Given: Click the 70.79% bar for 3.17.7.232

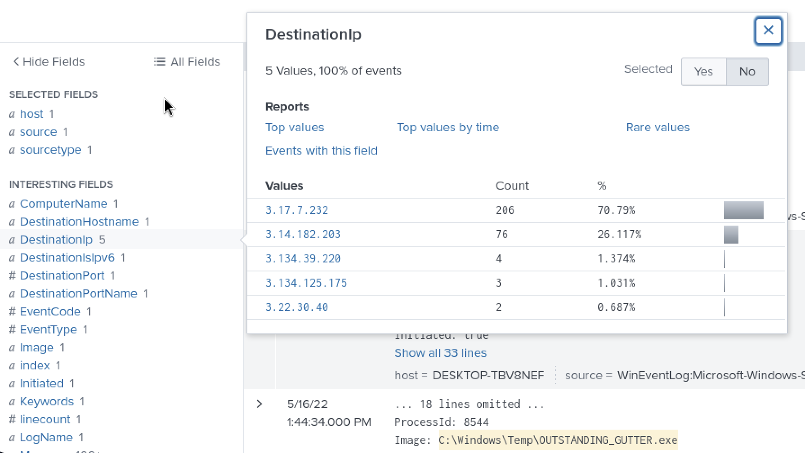Looking at the screenshot, I should (x=743, y=210).
